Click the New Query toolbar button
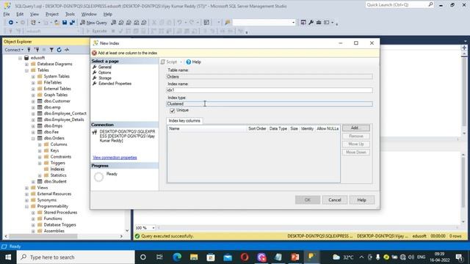470x264 pixels. pos(93,23)
